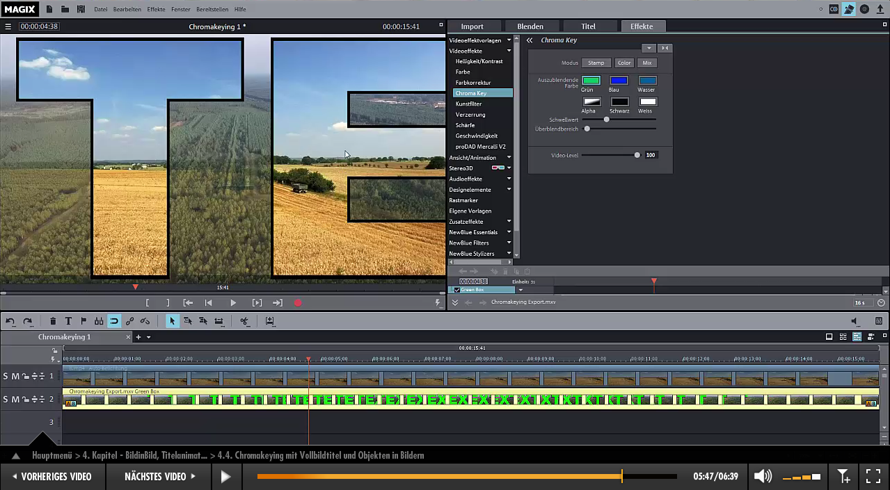Select the Blau color swatch

point(619,81)
